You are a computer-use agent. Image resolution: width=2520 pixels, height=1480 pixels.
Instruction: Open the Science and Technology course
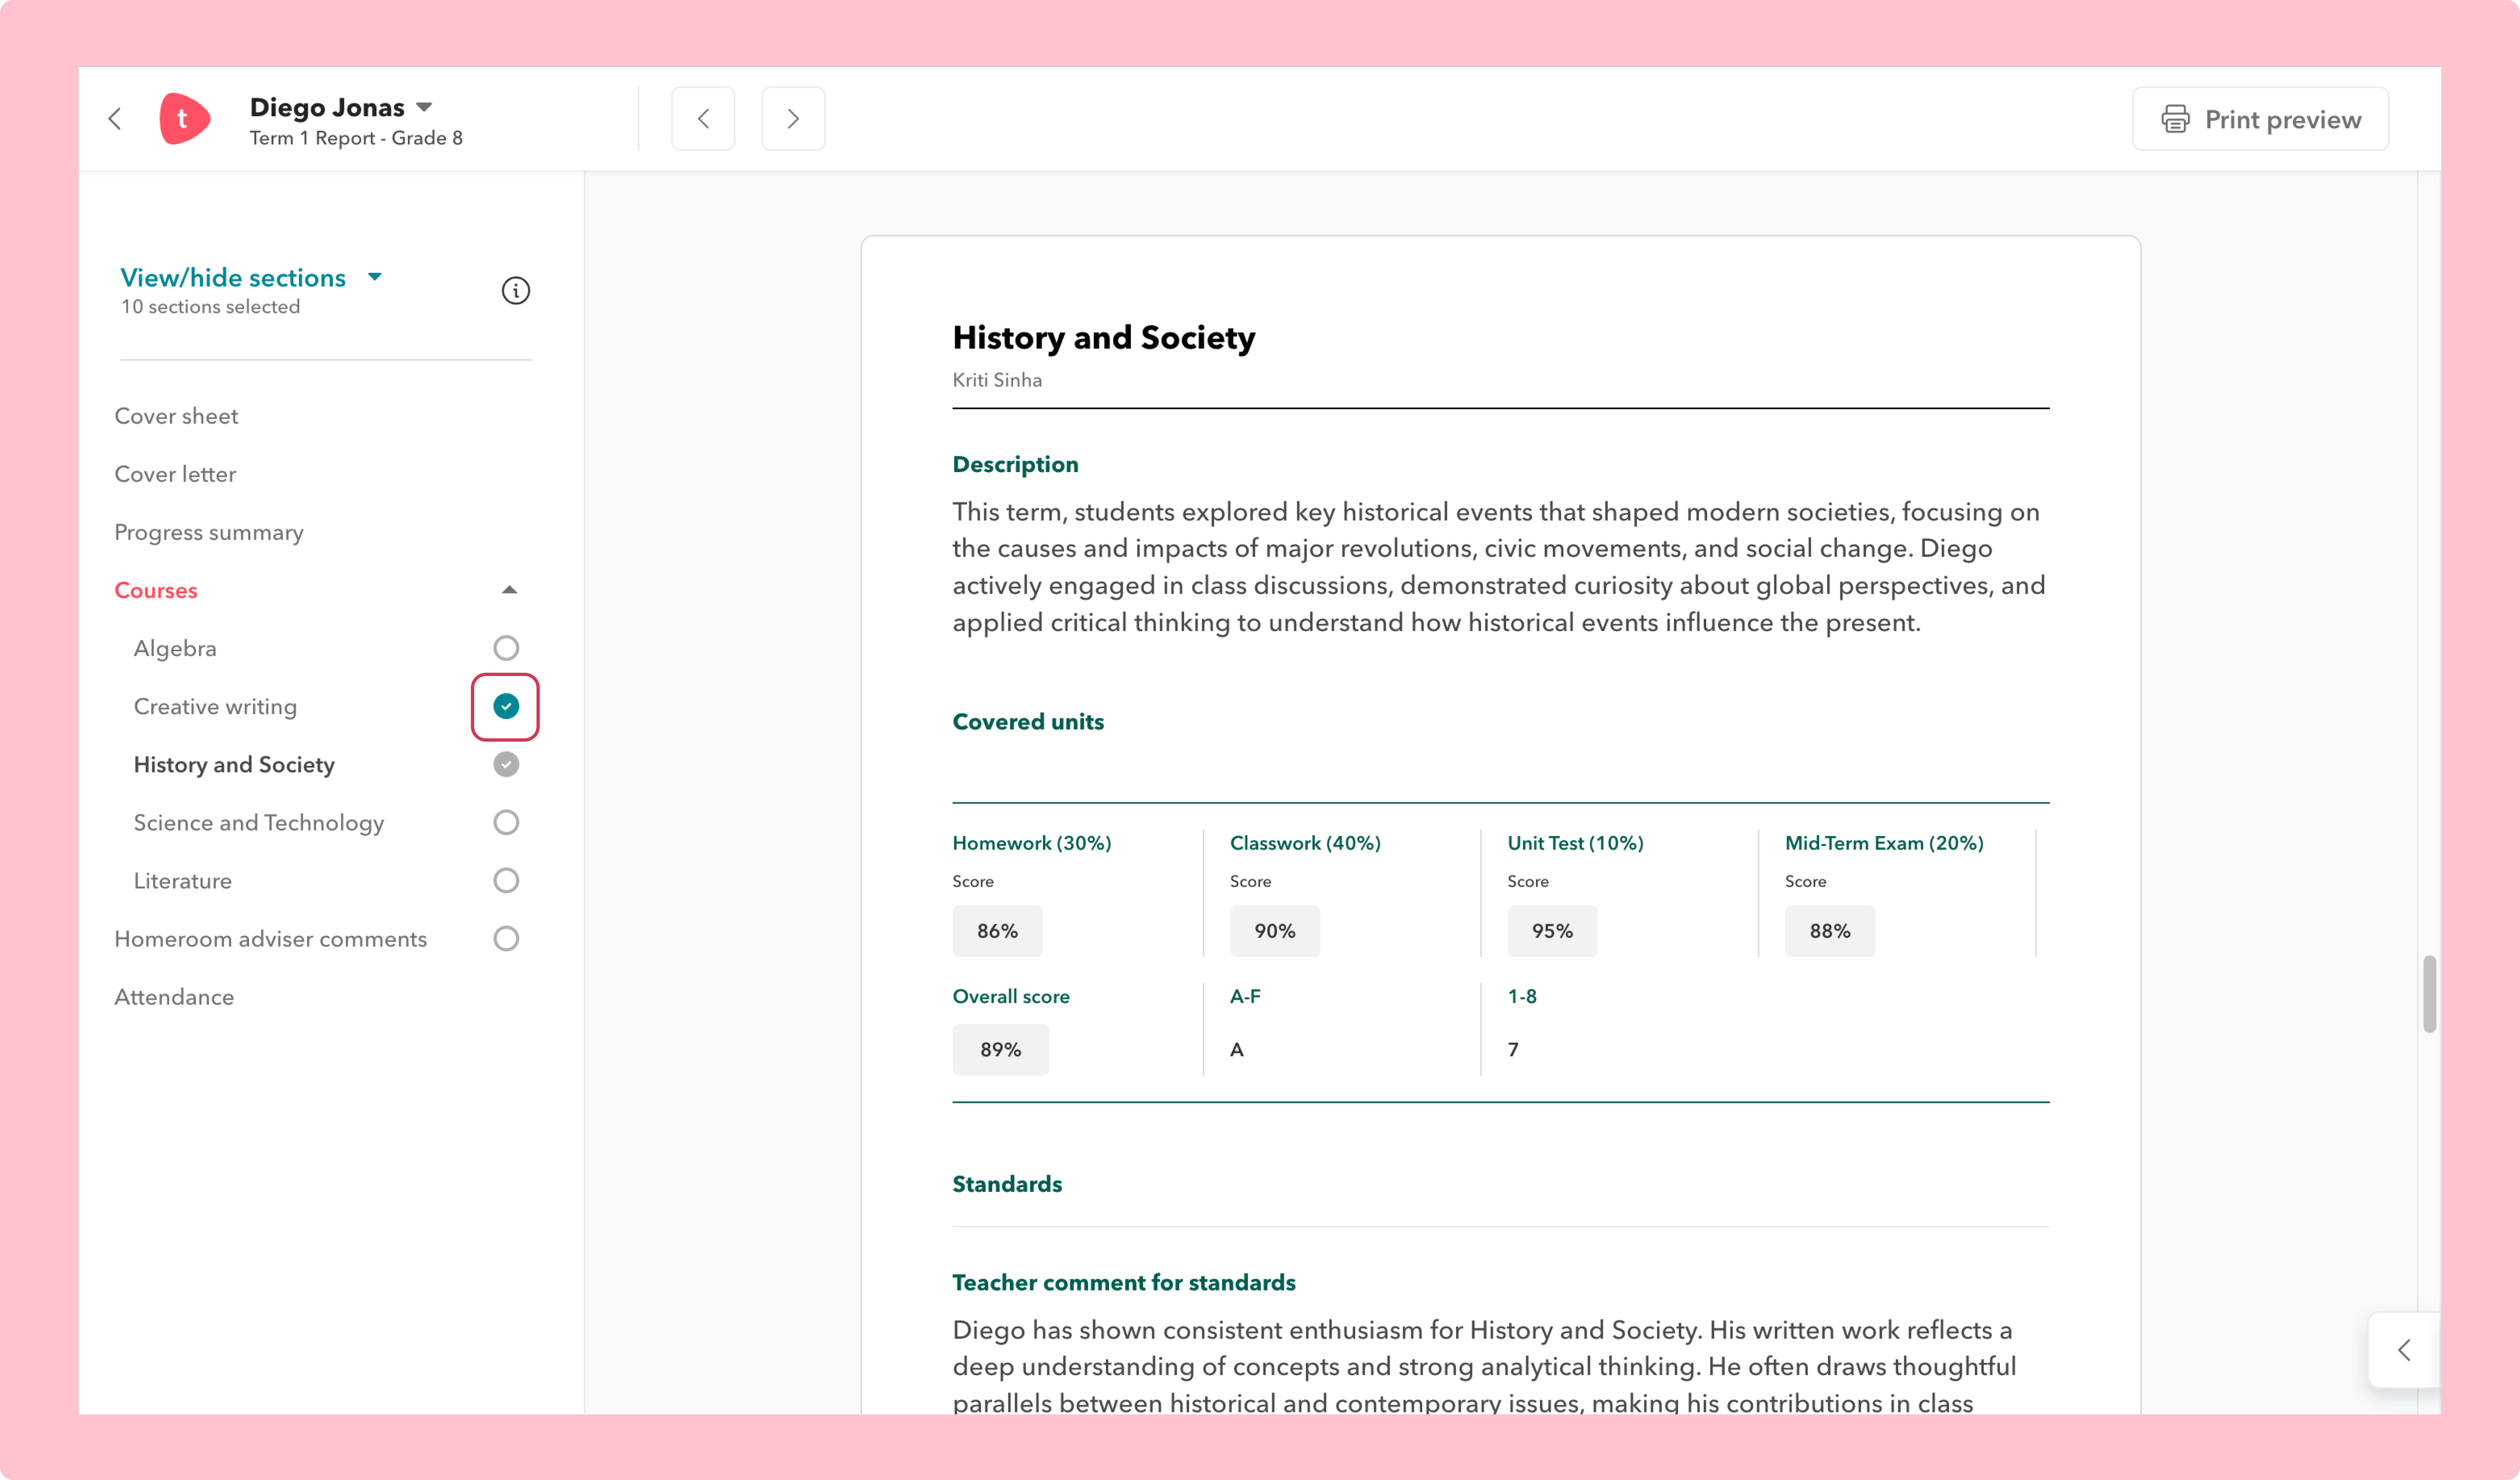(259, 822)
